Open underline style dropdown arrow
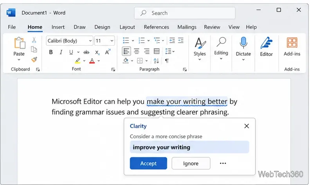This screenshot has width=310, height=185. pos(78,52)
